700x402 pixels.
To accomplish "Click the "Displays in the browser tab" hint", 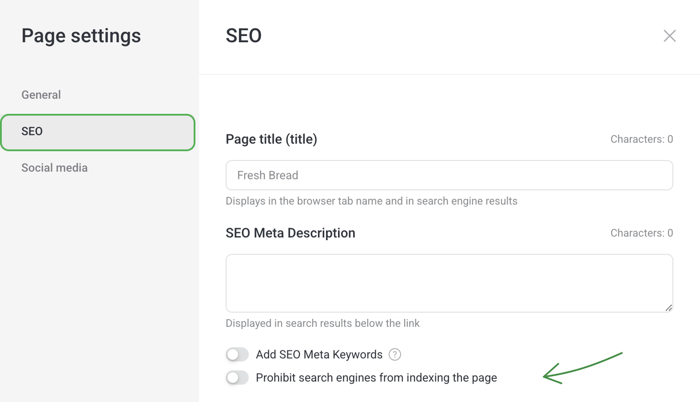I will point(371,201).
